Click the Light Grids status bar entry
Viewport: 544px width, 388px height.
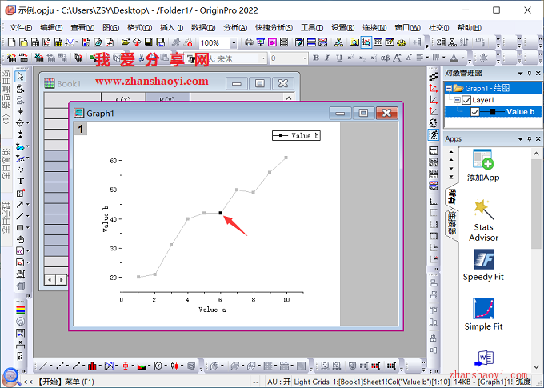click(x=311, y=382)
